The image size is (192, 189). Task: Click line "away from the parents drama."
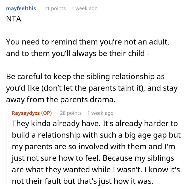[60, 100]
